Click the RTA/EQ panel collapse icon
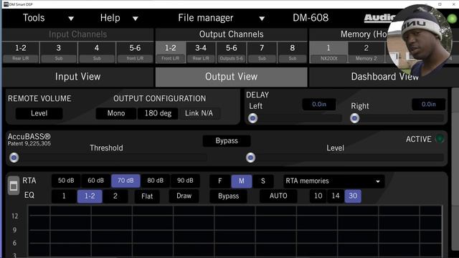459x258 pixels. 14,186
